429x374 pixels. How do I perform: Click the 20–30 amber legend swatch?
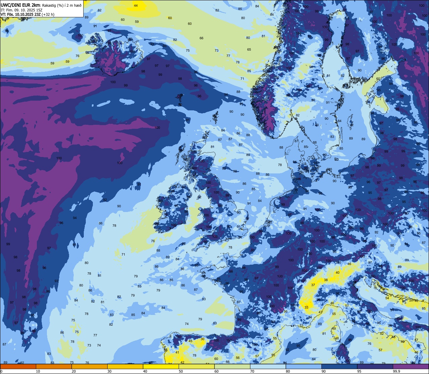point(89,366)
